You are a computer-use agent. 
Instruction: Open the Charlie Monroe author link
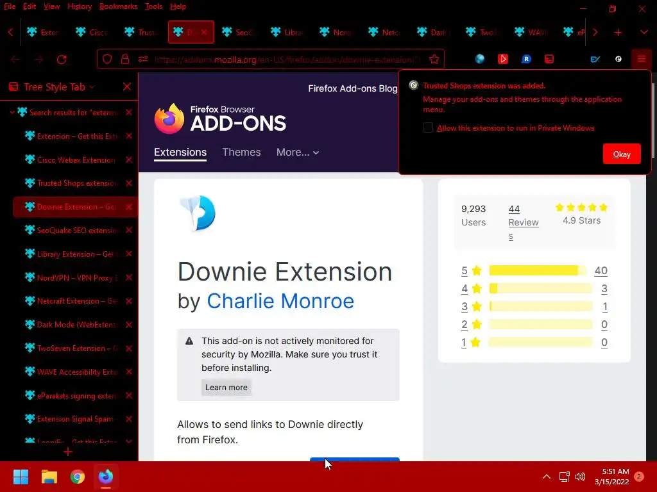(280, 301)
